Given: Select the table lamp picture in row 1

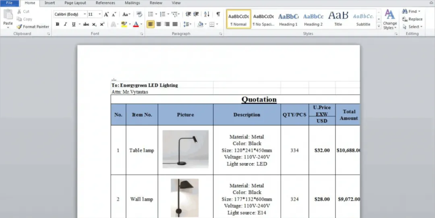Looking at the screenshot, I should pos(185,149).
